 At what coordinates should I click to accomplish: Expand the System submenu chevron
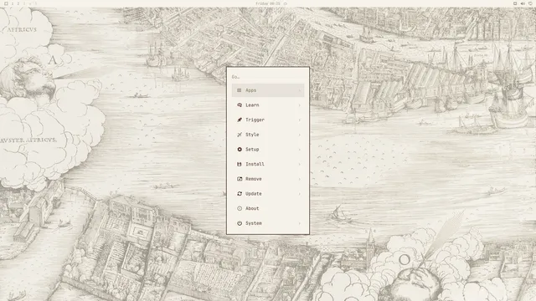(x=300, y=223)
